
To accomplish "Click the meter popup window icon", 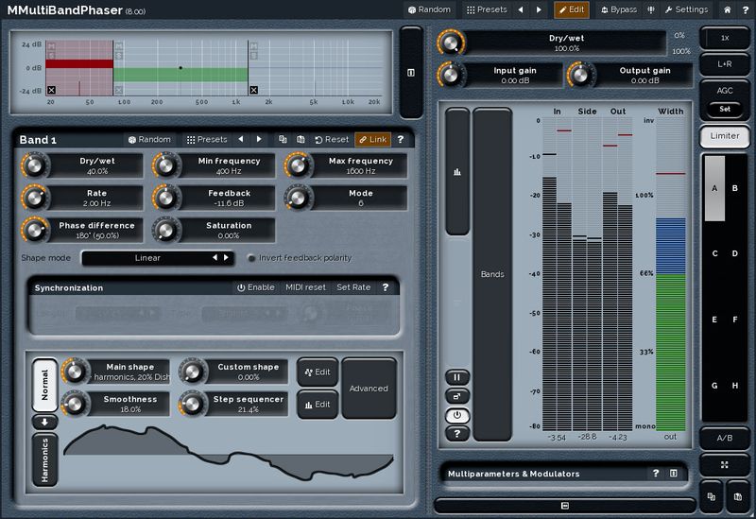I will click(x=457, y=396).
